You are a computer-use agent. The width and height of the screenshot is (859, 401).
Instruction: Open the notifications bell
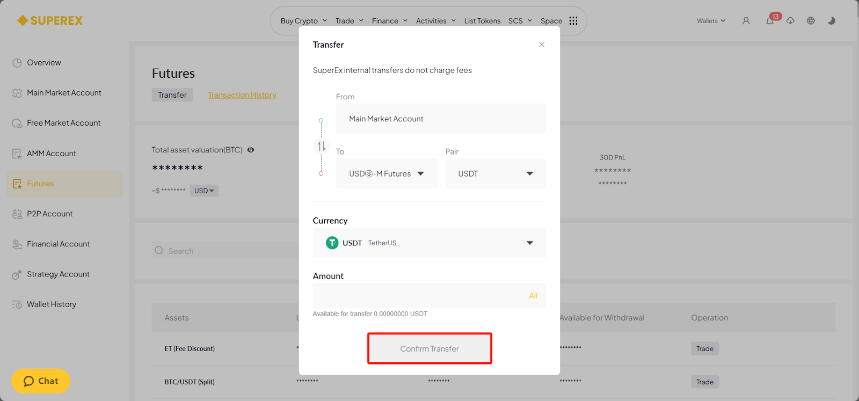(770, 21)
